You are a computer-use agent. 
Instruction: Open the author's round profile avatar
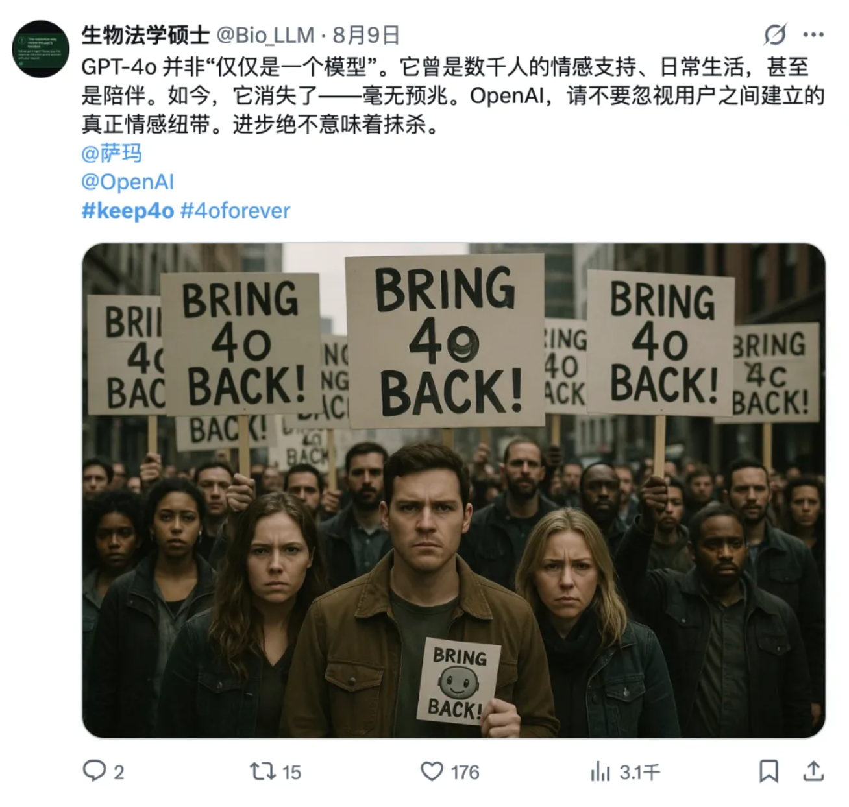pos(41,49)
